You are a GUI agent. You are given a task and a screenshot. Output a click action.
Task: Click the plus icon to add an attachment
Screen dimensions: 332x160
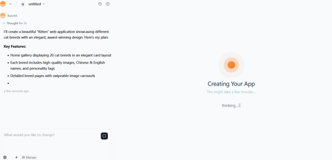[16, 157]
